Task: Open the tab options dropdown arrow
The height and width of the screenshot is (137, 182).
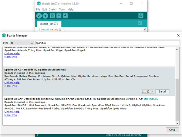Action: (x=140, y=23)
